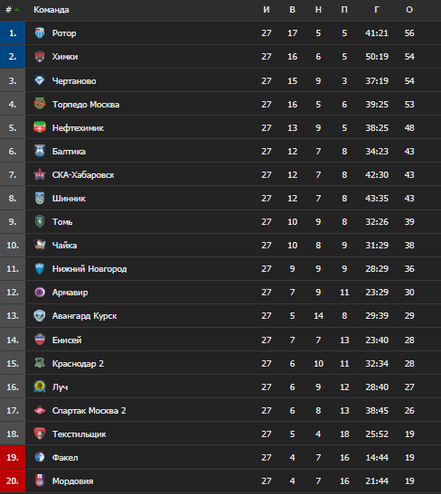Image resolution: width=441 pixels, height=494 pixels.
Task: Sort by the Г goals column header
Action: 377,10
